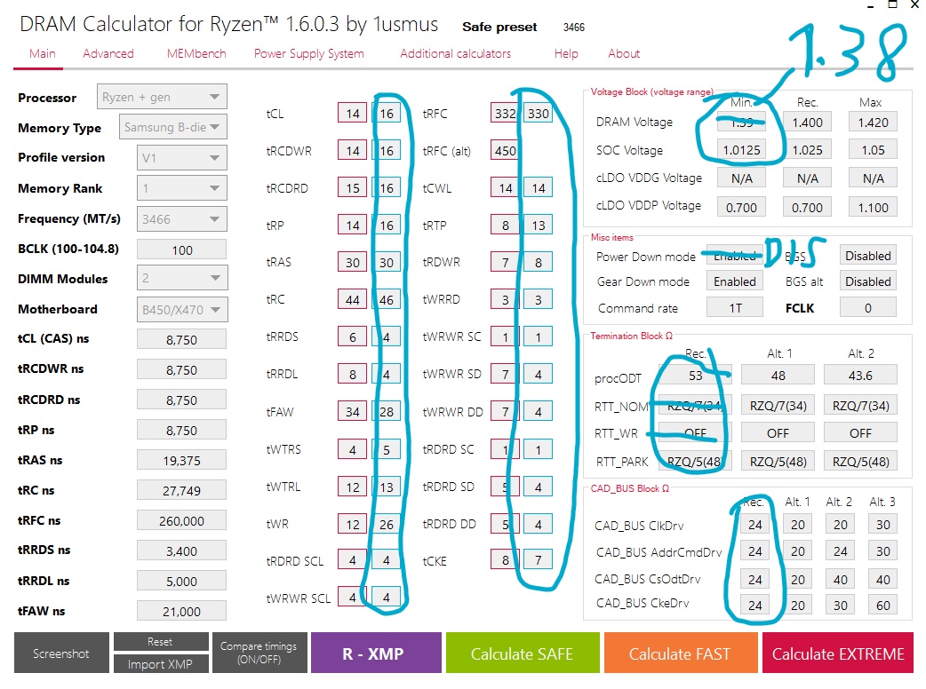Open the MEMbench tab
The height and width of the screenshot is (689, 926).
196,53
